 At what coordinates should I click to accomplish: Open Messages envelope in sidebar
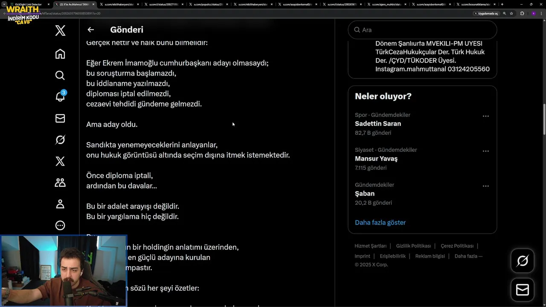(60, 119)
